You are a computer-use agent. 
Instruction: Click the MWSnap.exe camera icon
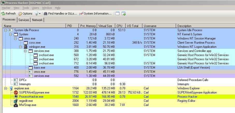16,105
